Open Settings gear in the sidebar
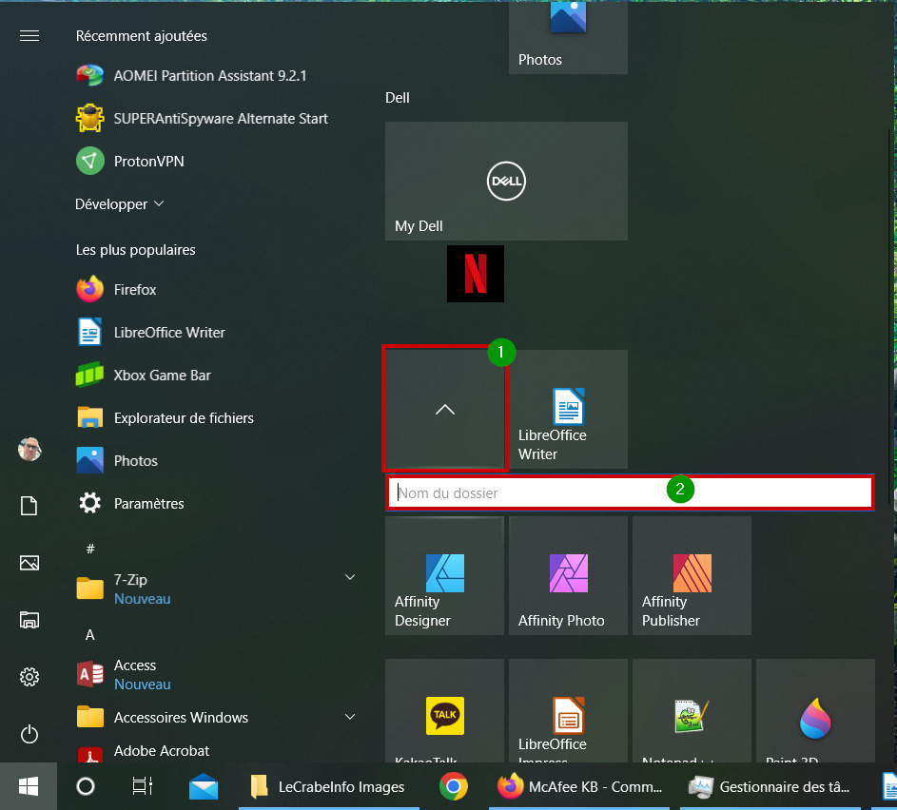The height and width of the screenshot is (810, 897). click(x=29, y=677)
